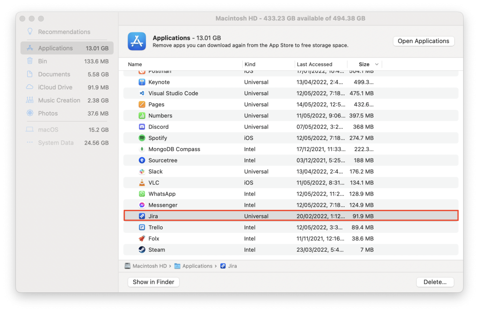The height and width of the screenshot is (312, 479).
Task: Click the Messenger app icon
Action: [x=142, y=205]
